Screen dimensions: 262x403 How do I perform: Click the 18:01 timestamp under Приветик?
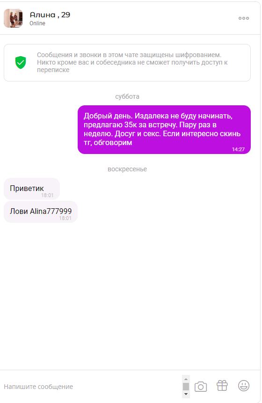point(47,195)
